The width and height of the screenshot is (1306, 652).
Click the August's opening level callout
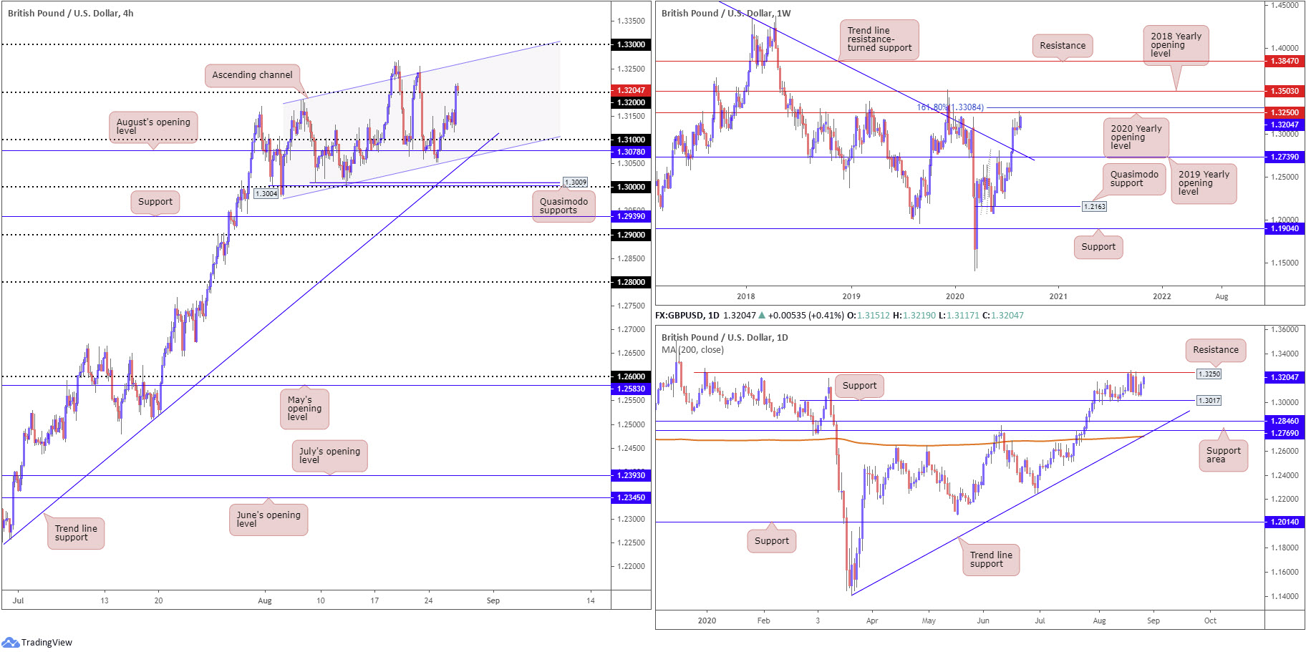(153, 127)
